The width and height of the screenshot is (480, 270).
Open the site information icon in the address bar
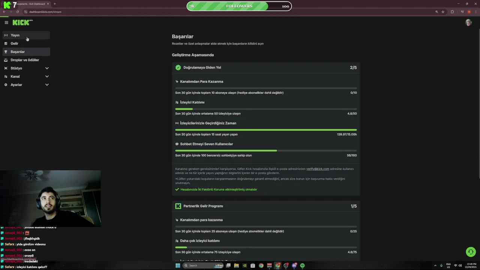coord(25,12)
